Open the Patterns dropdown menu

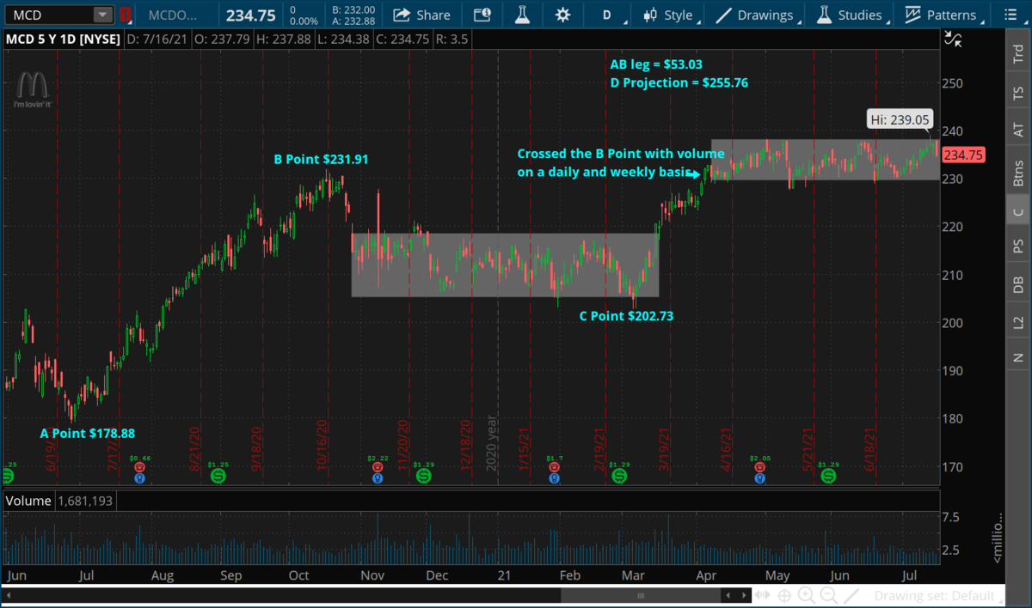943,15
